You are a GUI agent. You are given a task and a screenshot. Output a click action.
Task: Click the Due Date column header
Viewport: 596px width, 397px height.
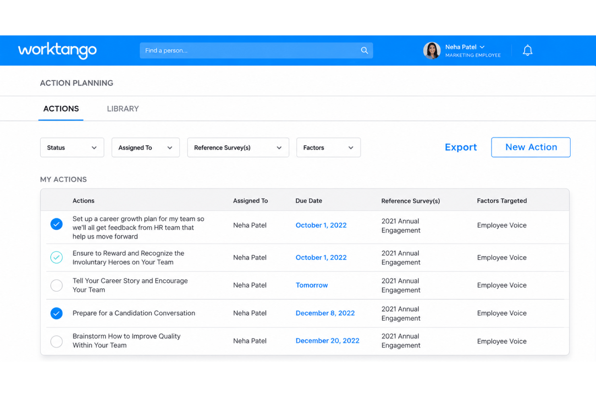tap(309, 201)
